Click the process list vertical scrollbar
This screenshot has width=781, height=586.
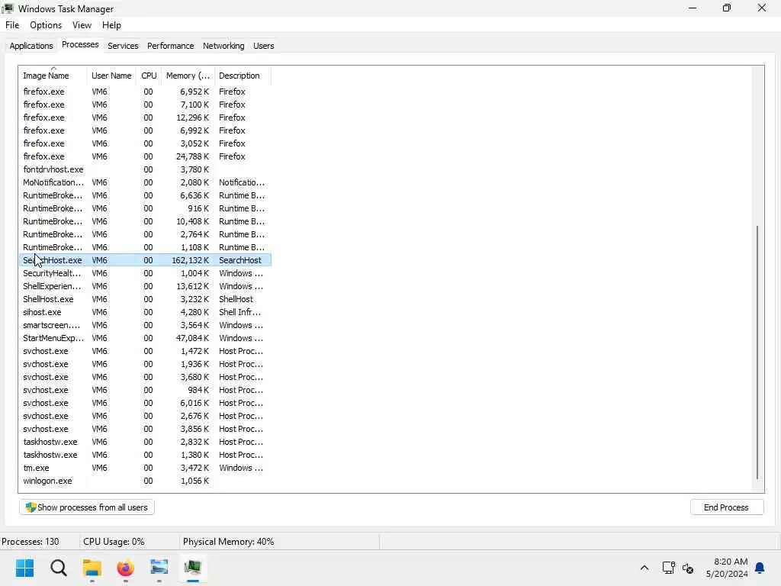point(757,352)
